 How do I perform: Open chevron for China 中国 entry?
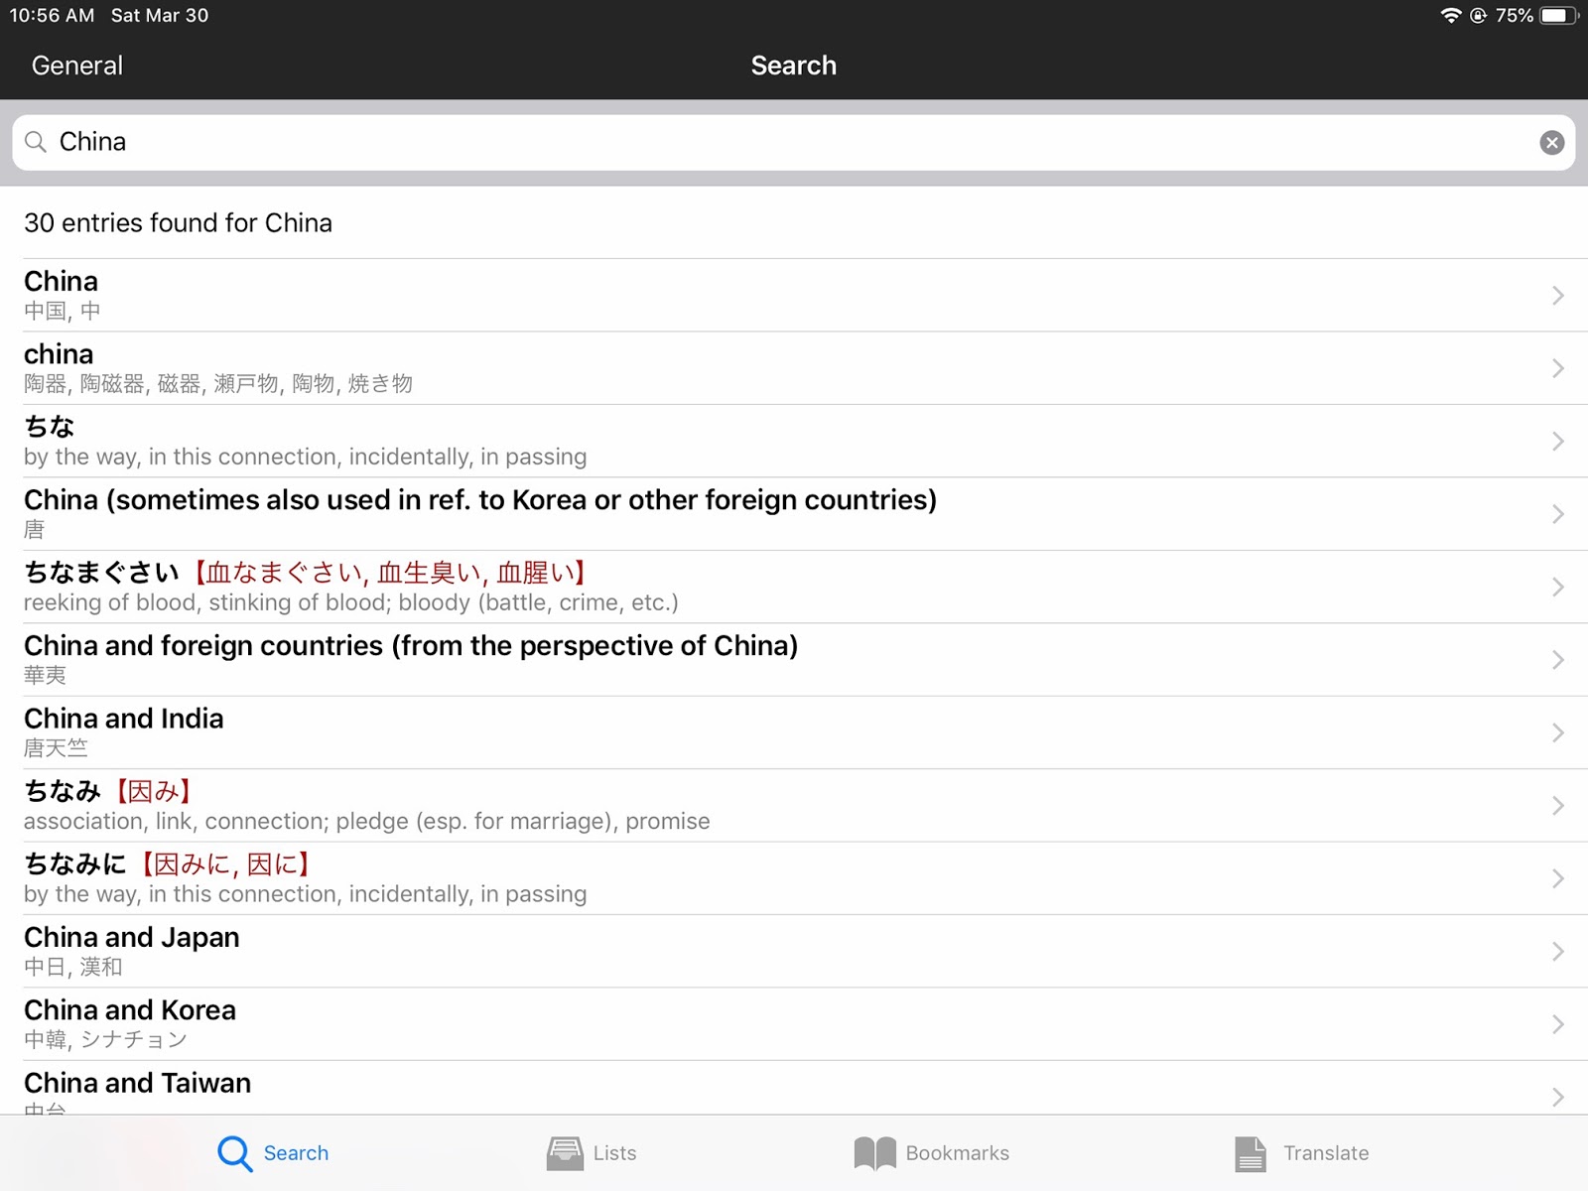[x=1557, y=296]
